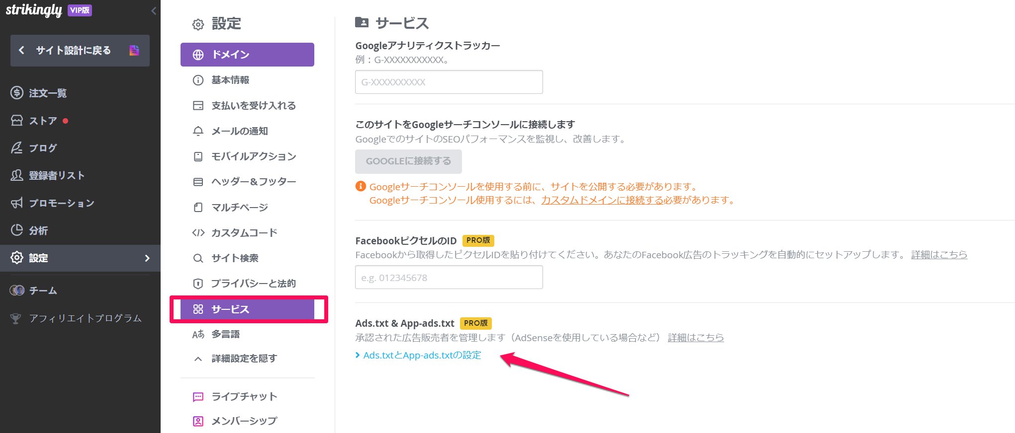Click the storefront icon beside ストア
Image resolution: width=1015 pixels, height=433 pixels.
(x=17, y=121)
